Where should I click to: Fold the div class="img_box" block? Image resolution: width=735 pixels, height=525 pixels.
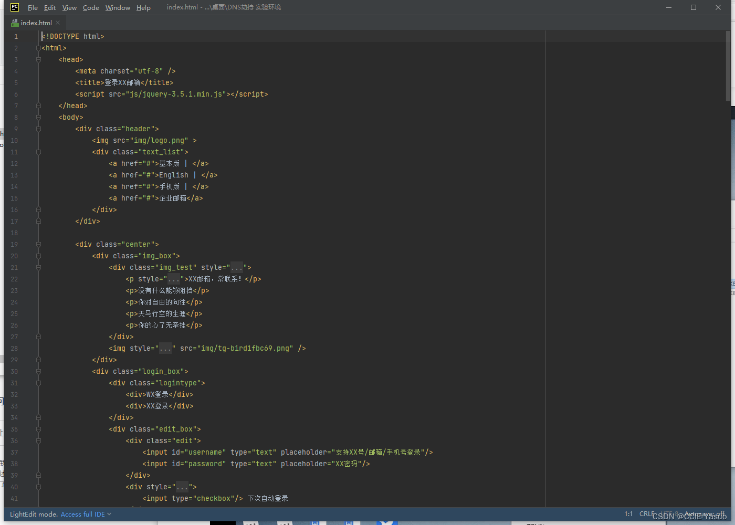coord(38,256)
